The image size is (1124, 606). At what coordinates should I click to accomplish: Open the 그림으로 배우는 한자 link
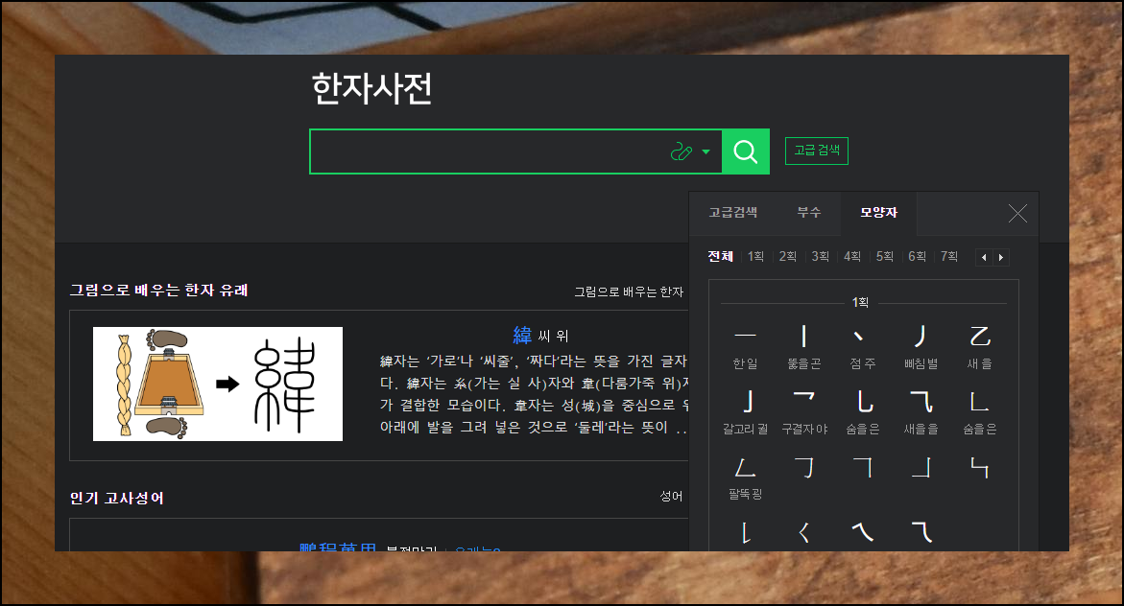[629, 291]
